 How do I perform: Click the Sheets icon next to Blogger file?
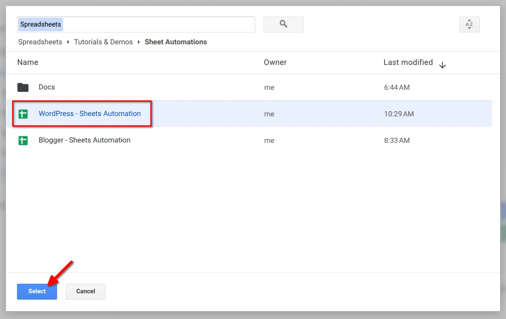click(23, 140)
